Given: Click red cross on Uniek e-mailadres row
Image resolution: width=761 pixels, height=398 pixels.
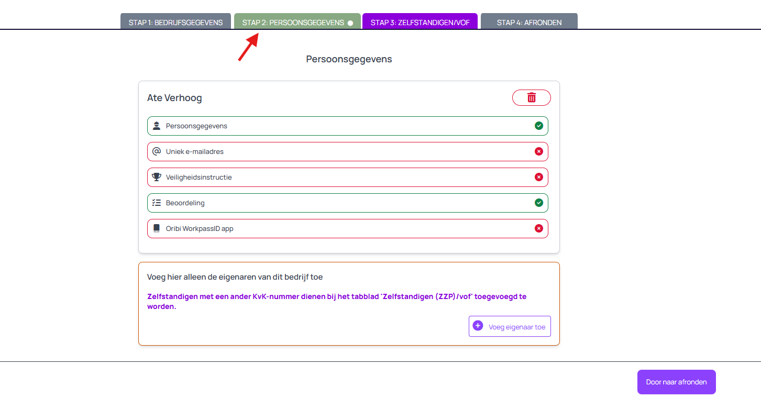Looking at the screenshot, I should (x=538, y=151).
